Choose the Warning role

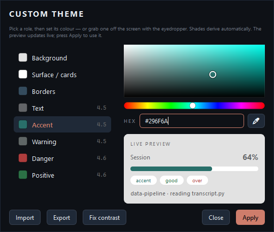(x=62, y=142)
